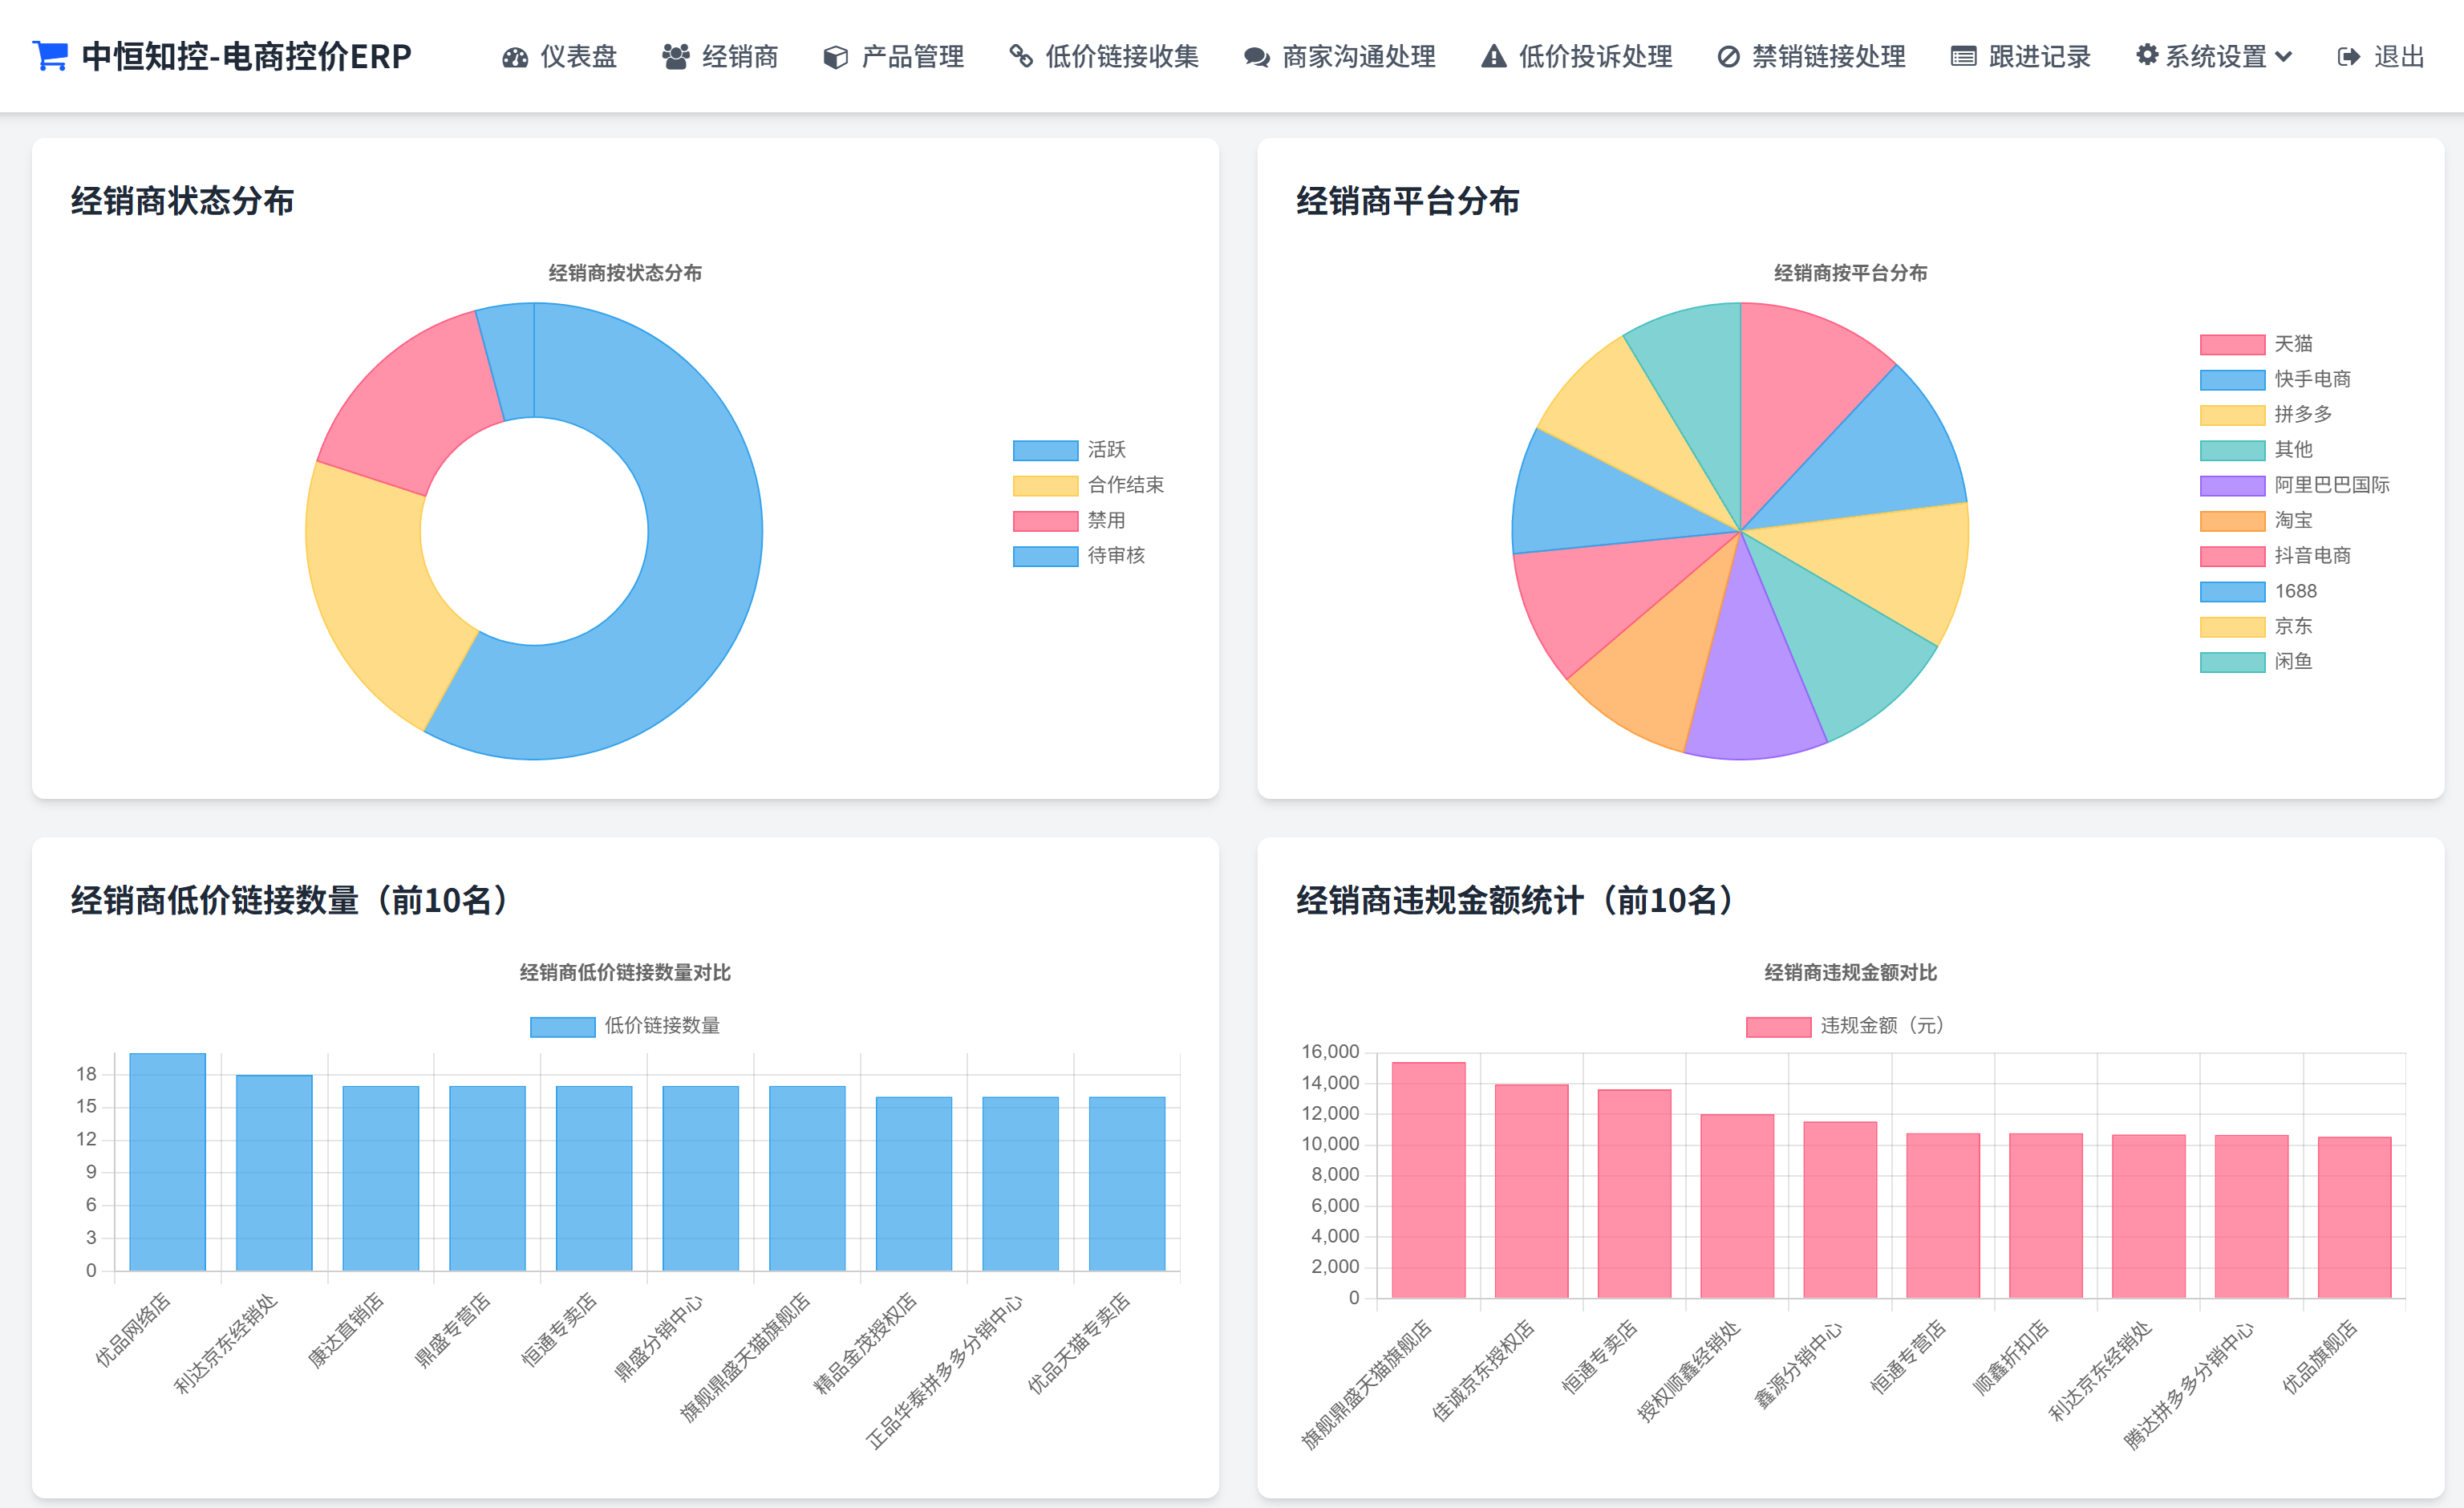Image resolution: width=2464 pixels, height=1508 pixels.
Task: Click the 优品网络店 bar in chart
Action: pyautogui.click(x=167, y=1160)
